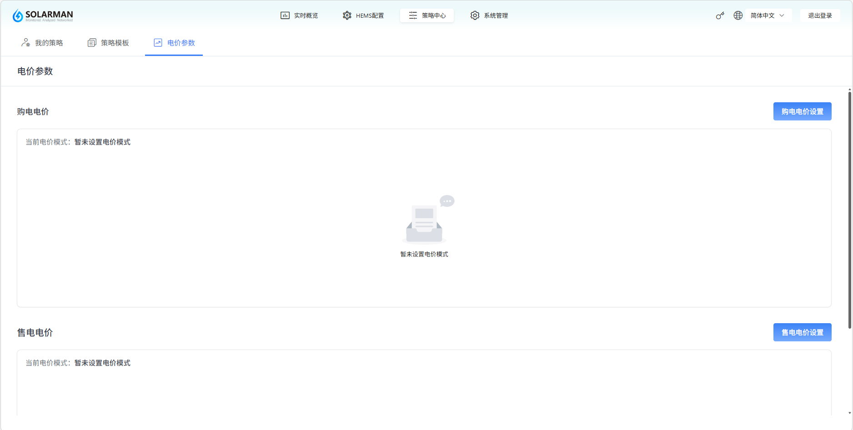Click the 系统管理 cog icon
The width and height of the screenshot is (853, 430).
475,15
